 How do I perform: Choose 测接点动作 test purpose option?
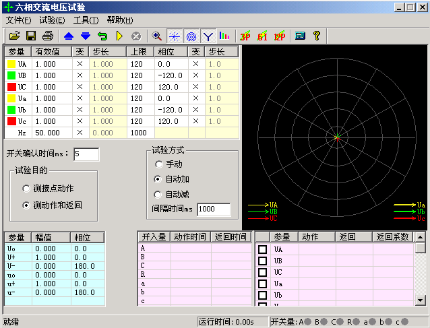point(27,189)
